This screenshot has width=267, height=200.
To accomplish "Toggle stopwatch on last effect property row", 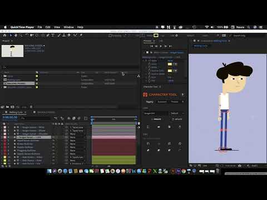I will (149, 81).
